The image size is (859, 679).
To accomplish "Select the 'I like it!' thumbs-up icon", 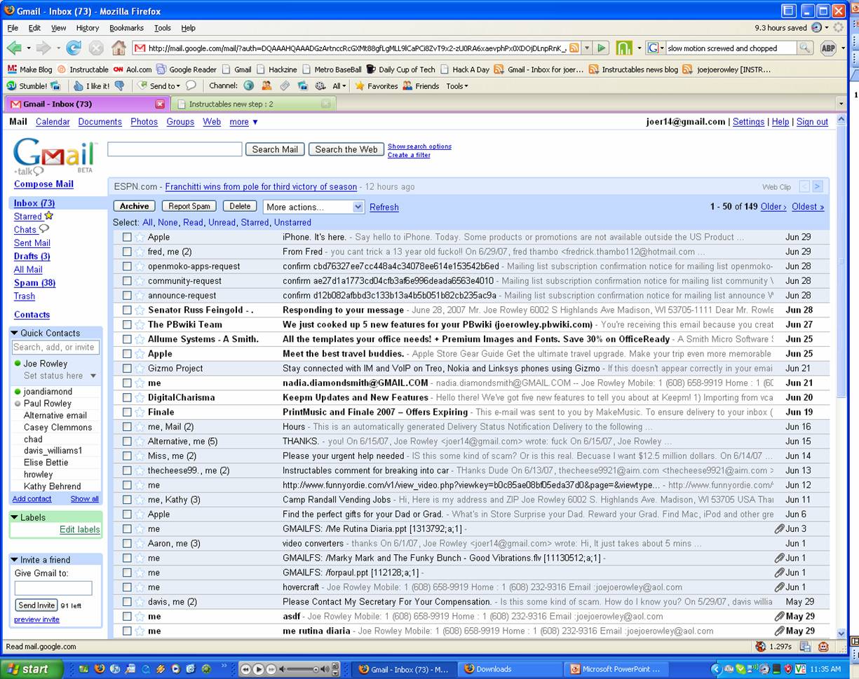I will pyautogui.click(x=79, y=85).
